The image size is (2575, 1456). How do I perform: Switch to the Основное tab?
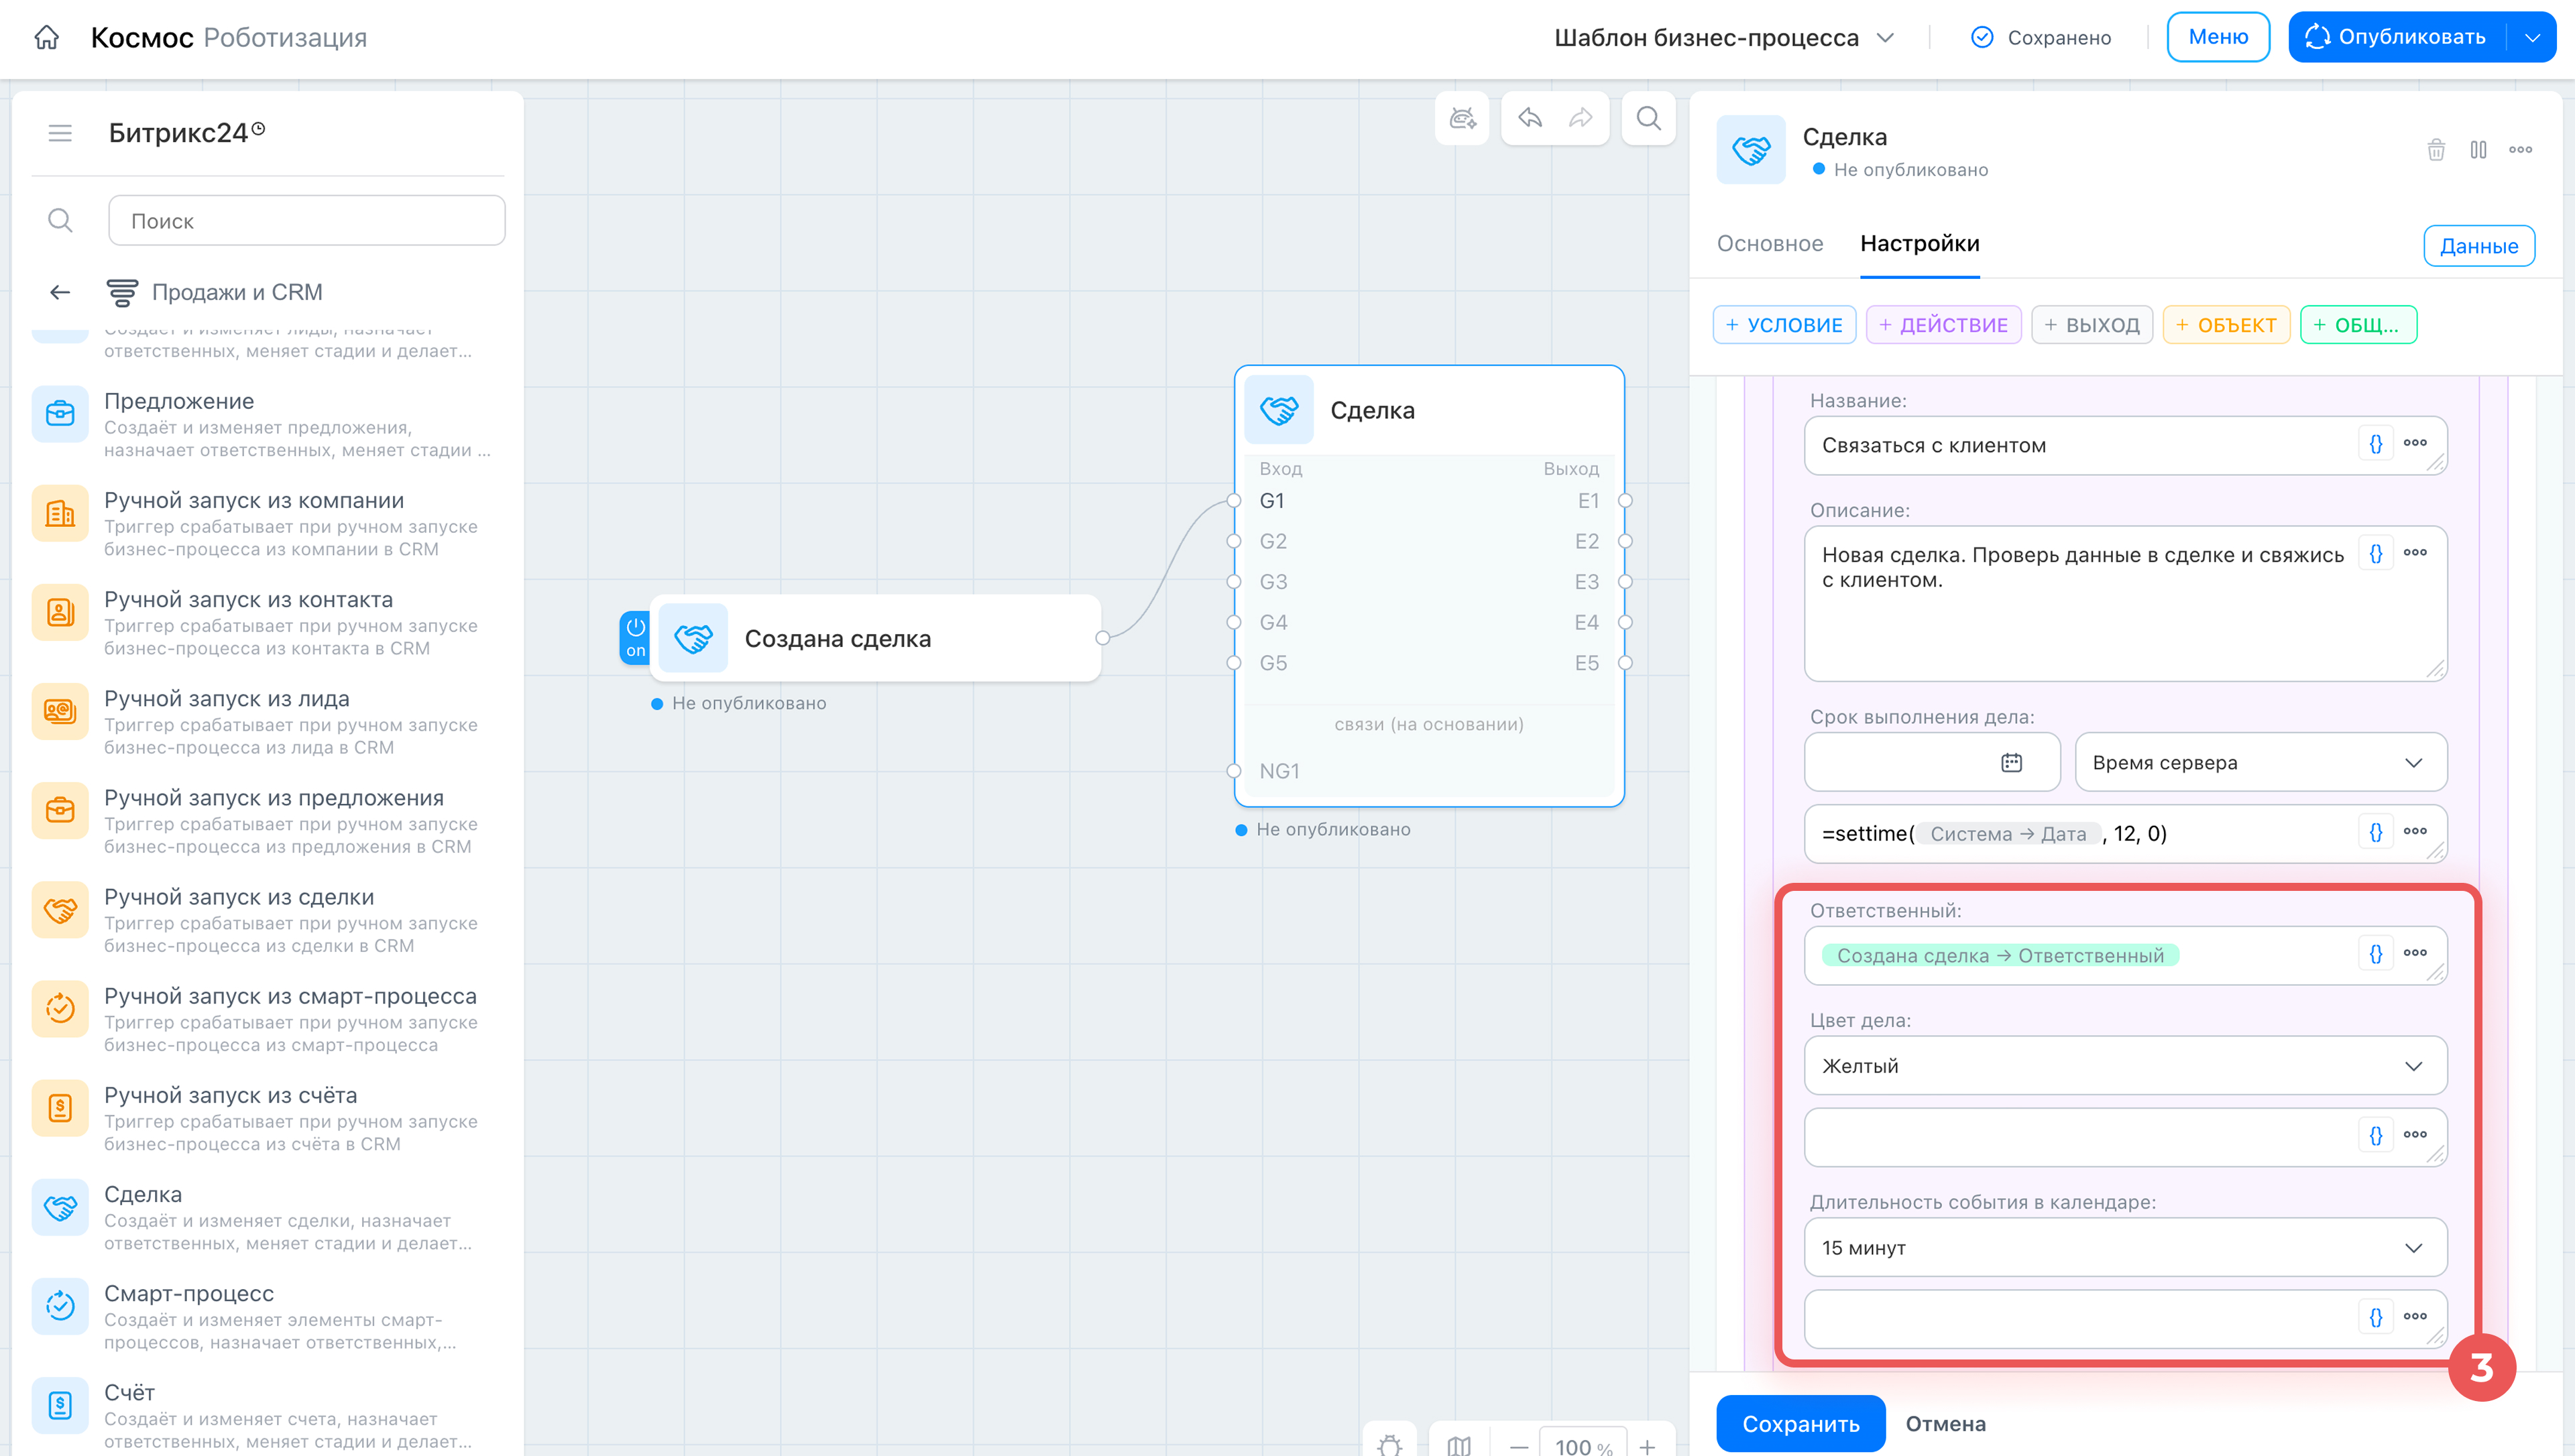click(x=1770, y=244)
